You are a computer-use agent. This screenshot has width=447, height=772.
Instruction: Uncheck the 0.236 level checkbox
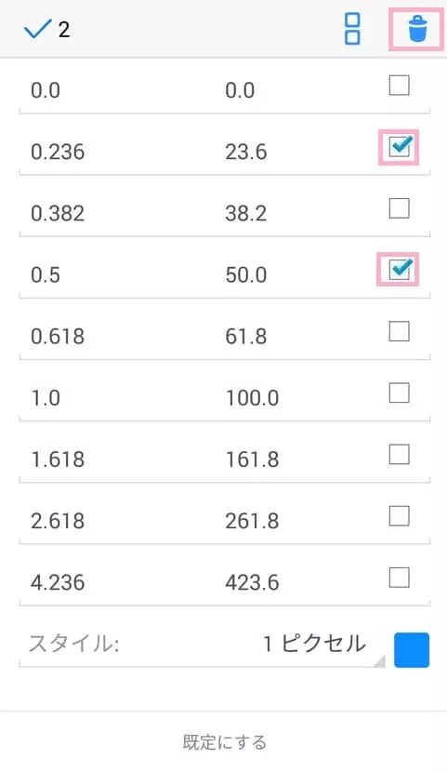[400, 147]
